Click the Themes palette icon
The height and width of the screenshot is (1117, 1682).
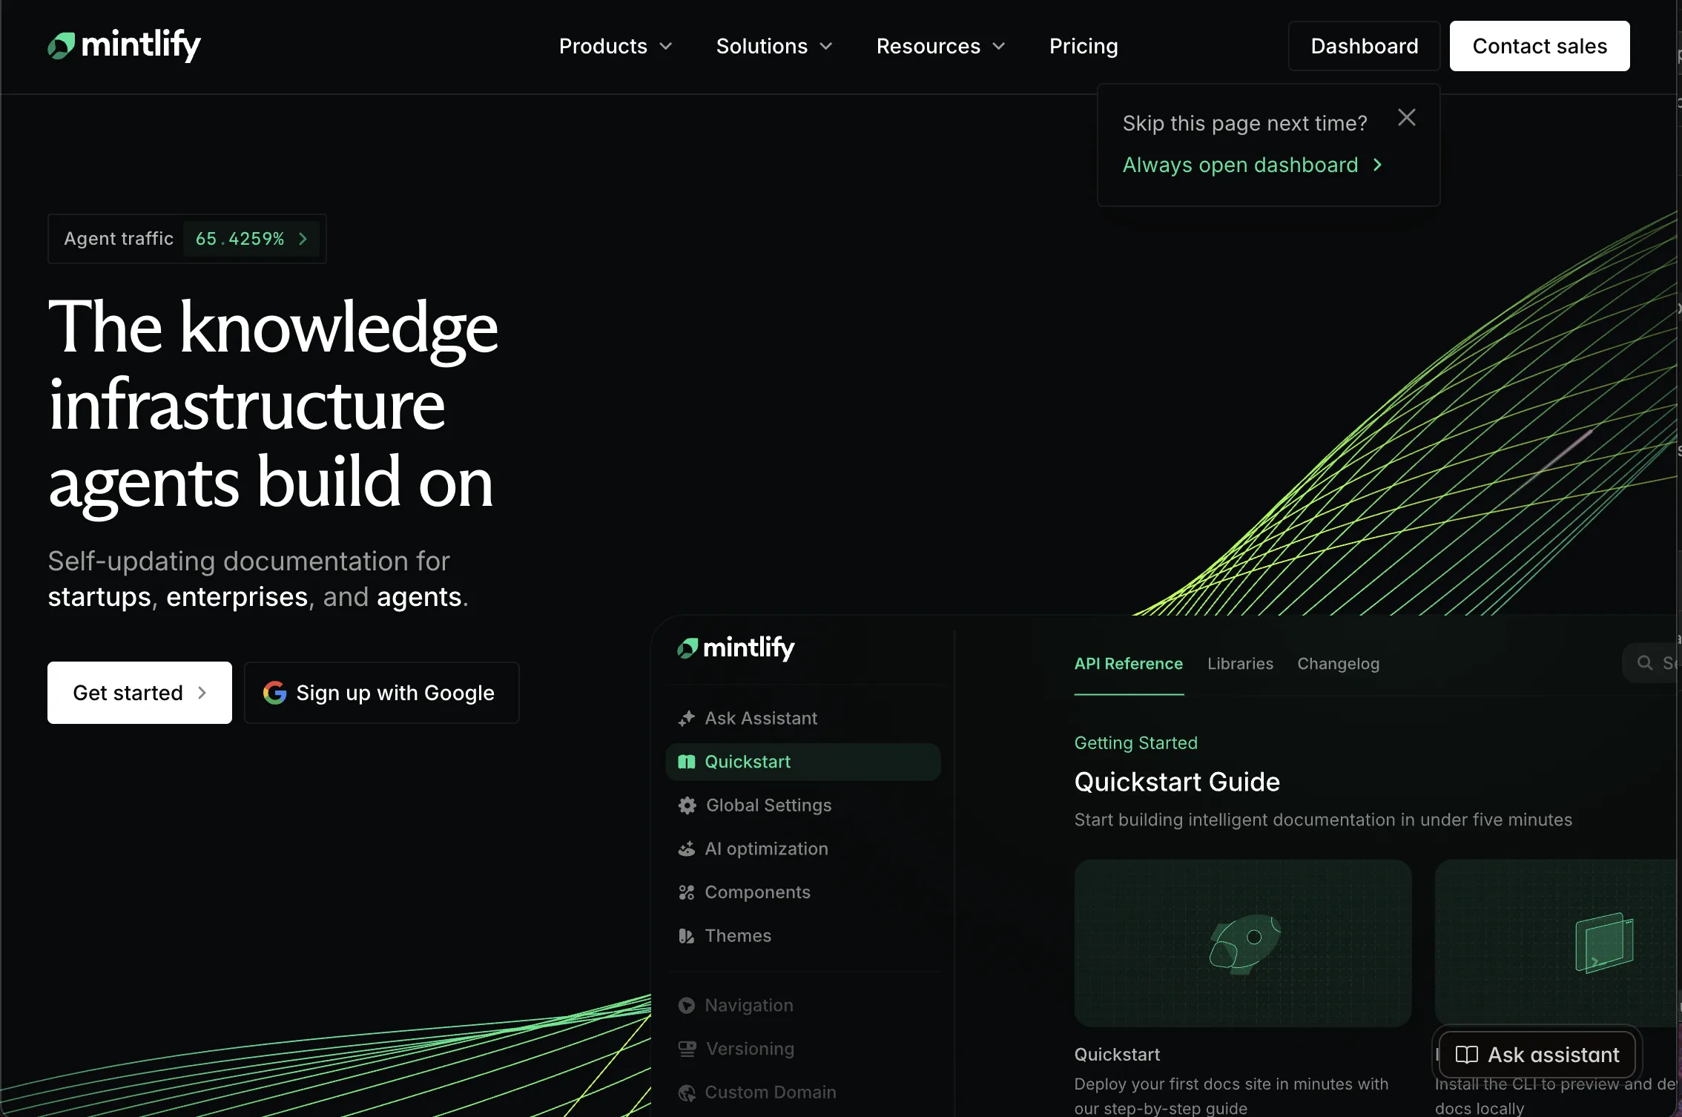click(x=687, y=936)
